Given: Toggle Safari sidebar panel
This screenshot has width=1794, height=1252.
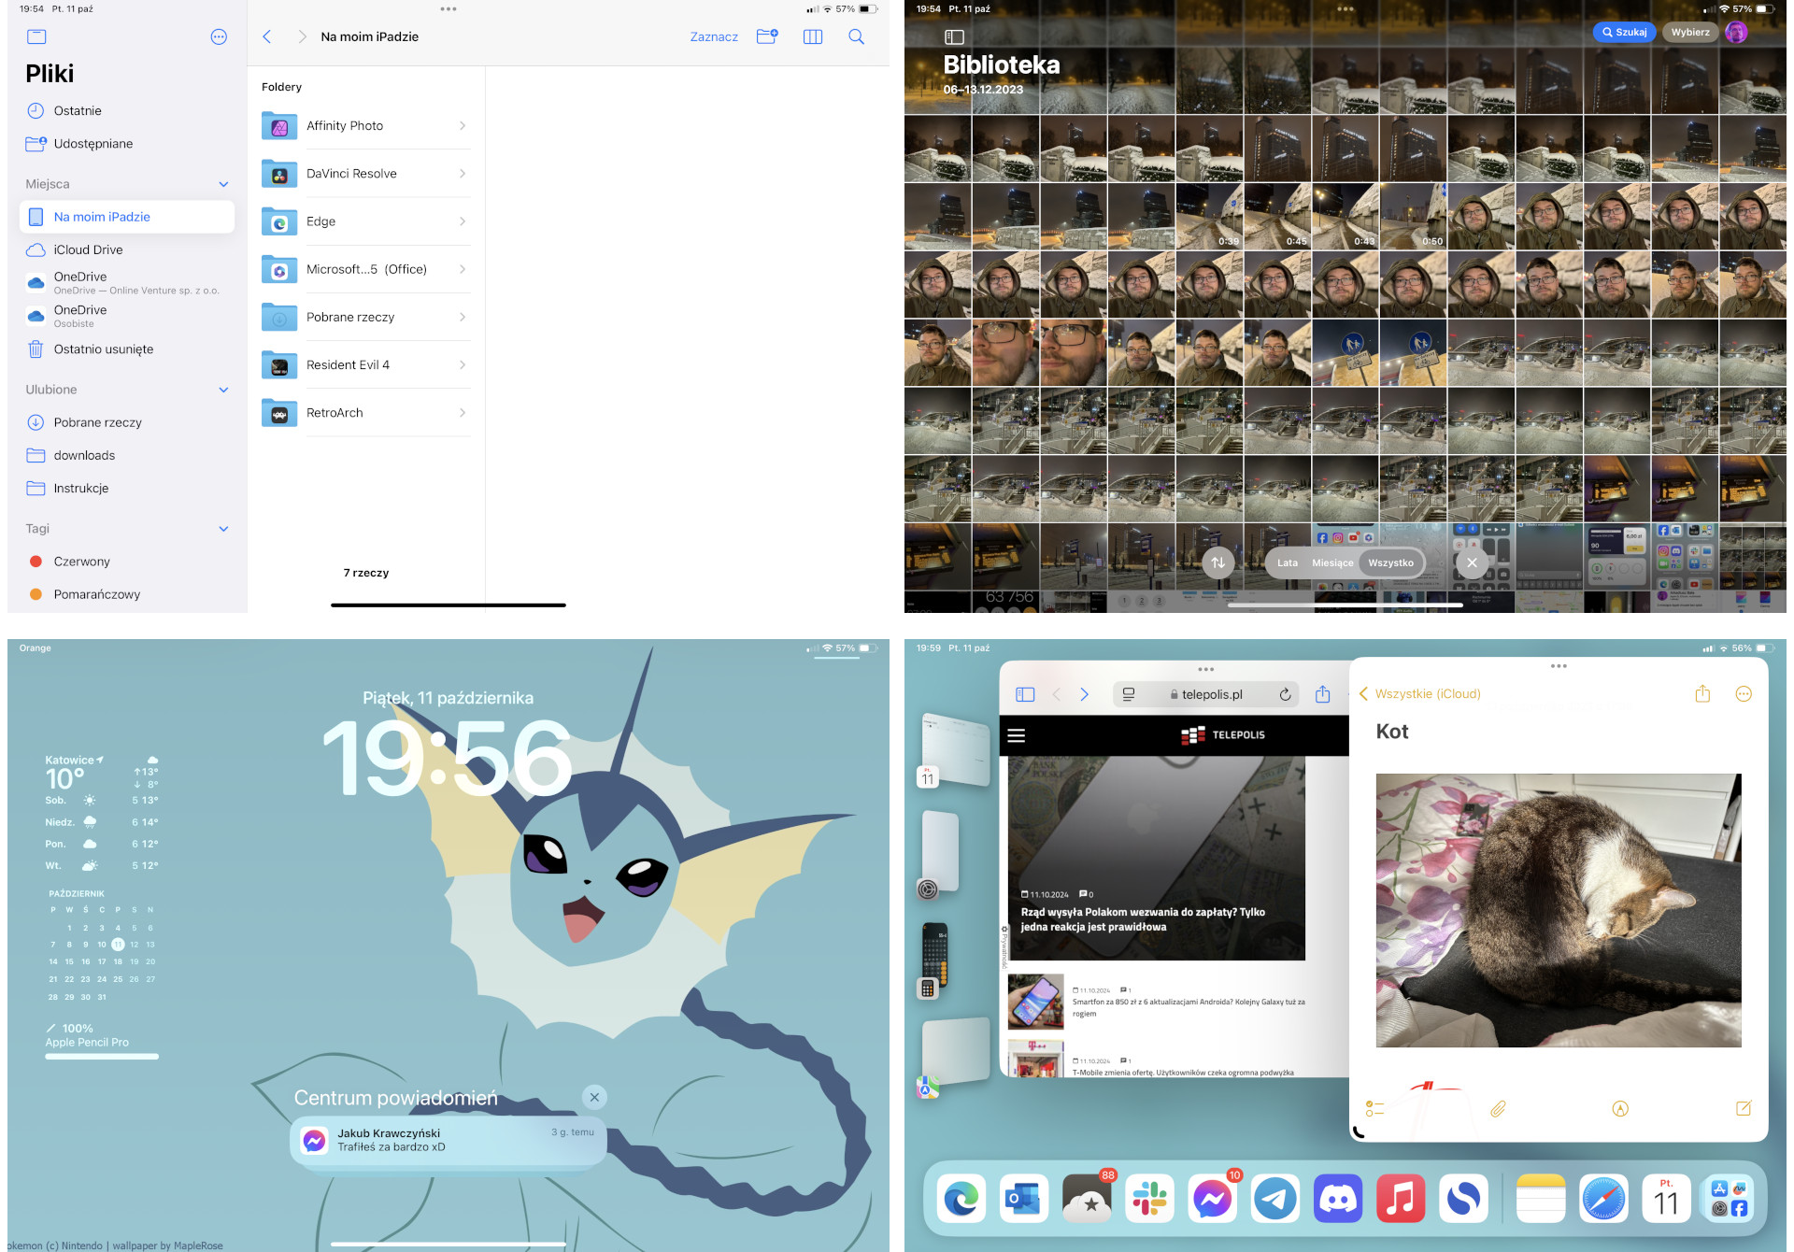Looking at the screenshot, I should [x=1025, y=694].
